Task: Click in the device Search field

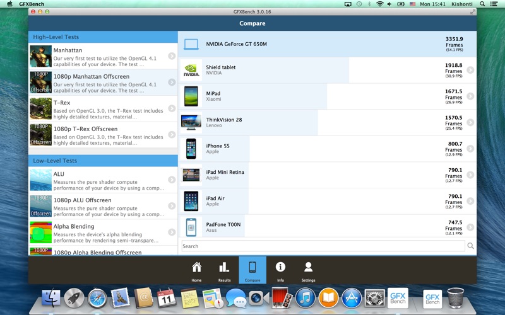Action: pos(322,246)
